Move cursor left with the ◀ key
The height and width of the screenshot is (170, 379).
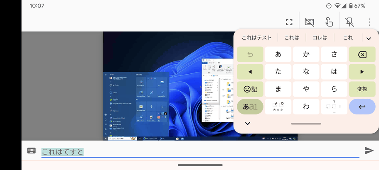(x=250, y=72)
